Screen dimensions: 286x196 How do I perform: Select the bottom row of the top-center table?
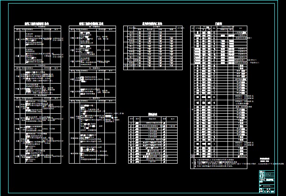click(x=153, y=68)
